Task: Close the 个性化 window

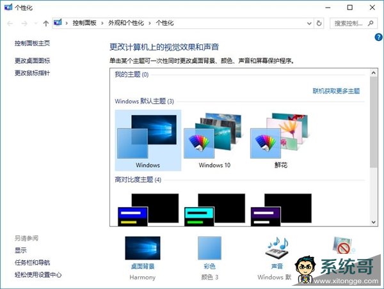Action: click(x=372, y=8)
